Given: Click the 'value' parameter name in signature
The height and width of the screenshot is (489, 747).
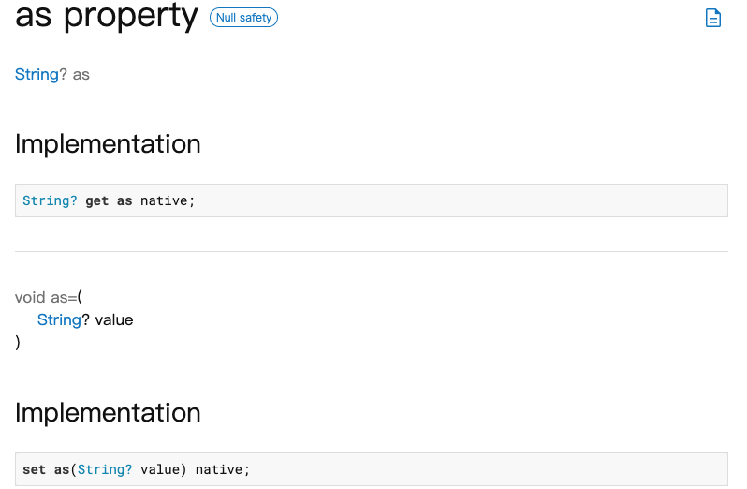Looking at the screenshot, I should click(114, 319).
